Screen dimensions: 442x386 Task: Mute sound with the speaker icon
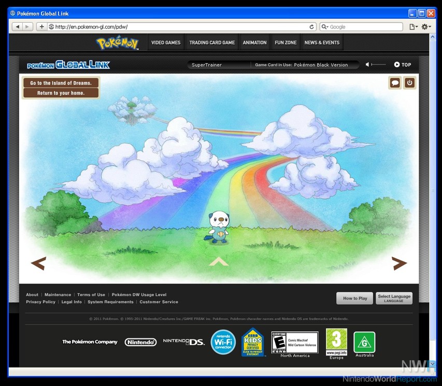tap(367, 65)
